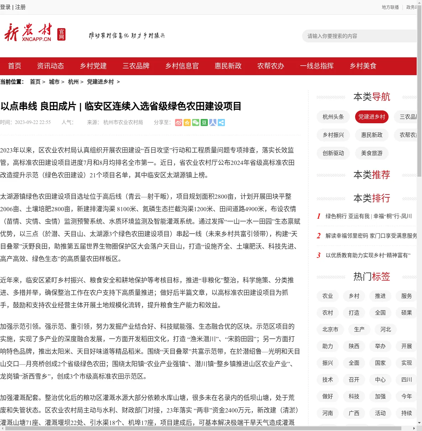Click the 广西 hot tag

coord(354,413)
